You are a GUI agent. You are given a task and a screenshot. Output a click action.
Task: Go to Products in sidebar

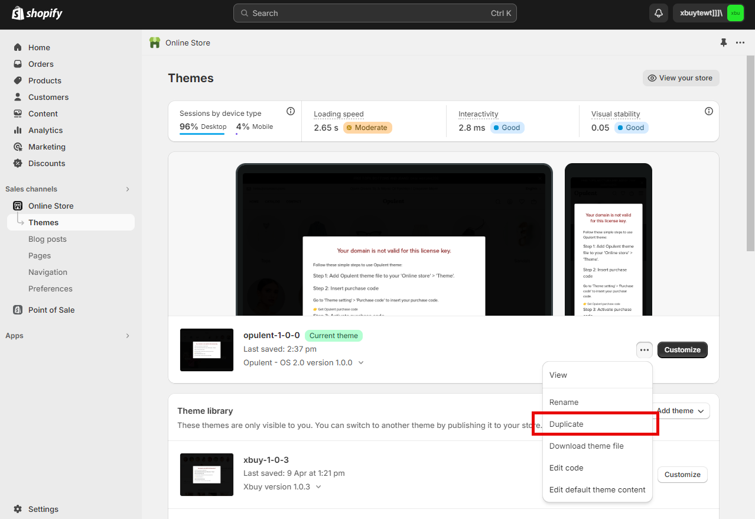(x=44, y=80)
